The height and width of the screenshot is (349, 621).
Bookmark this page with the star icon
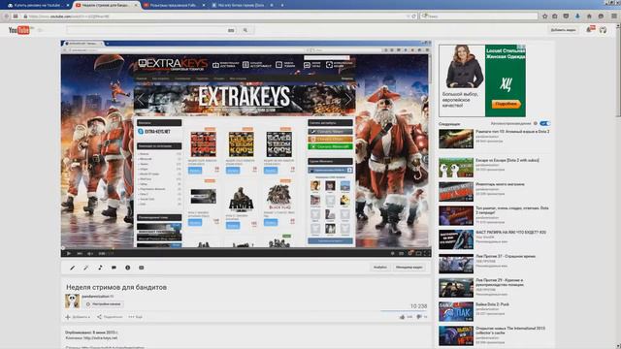pyautogui.click(x=545, y=16)
